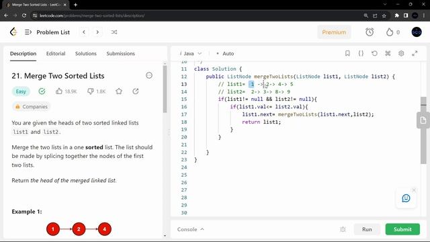Image resolution: width=430 pixels, height=242 pixels.
Task: Switch to the Solutions tab
Action: [86, 54]
